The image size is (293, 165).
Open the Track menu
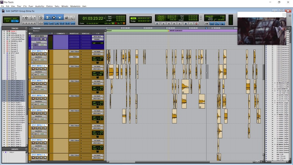click(19, 6)
